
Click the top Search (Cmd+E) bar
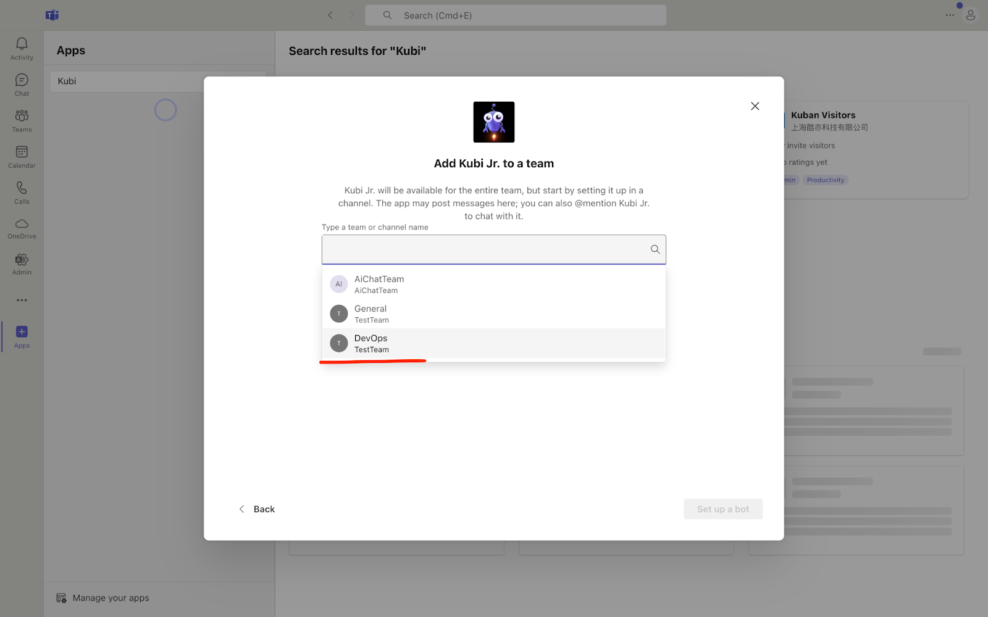coord(516,15)
